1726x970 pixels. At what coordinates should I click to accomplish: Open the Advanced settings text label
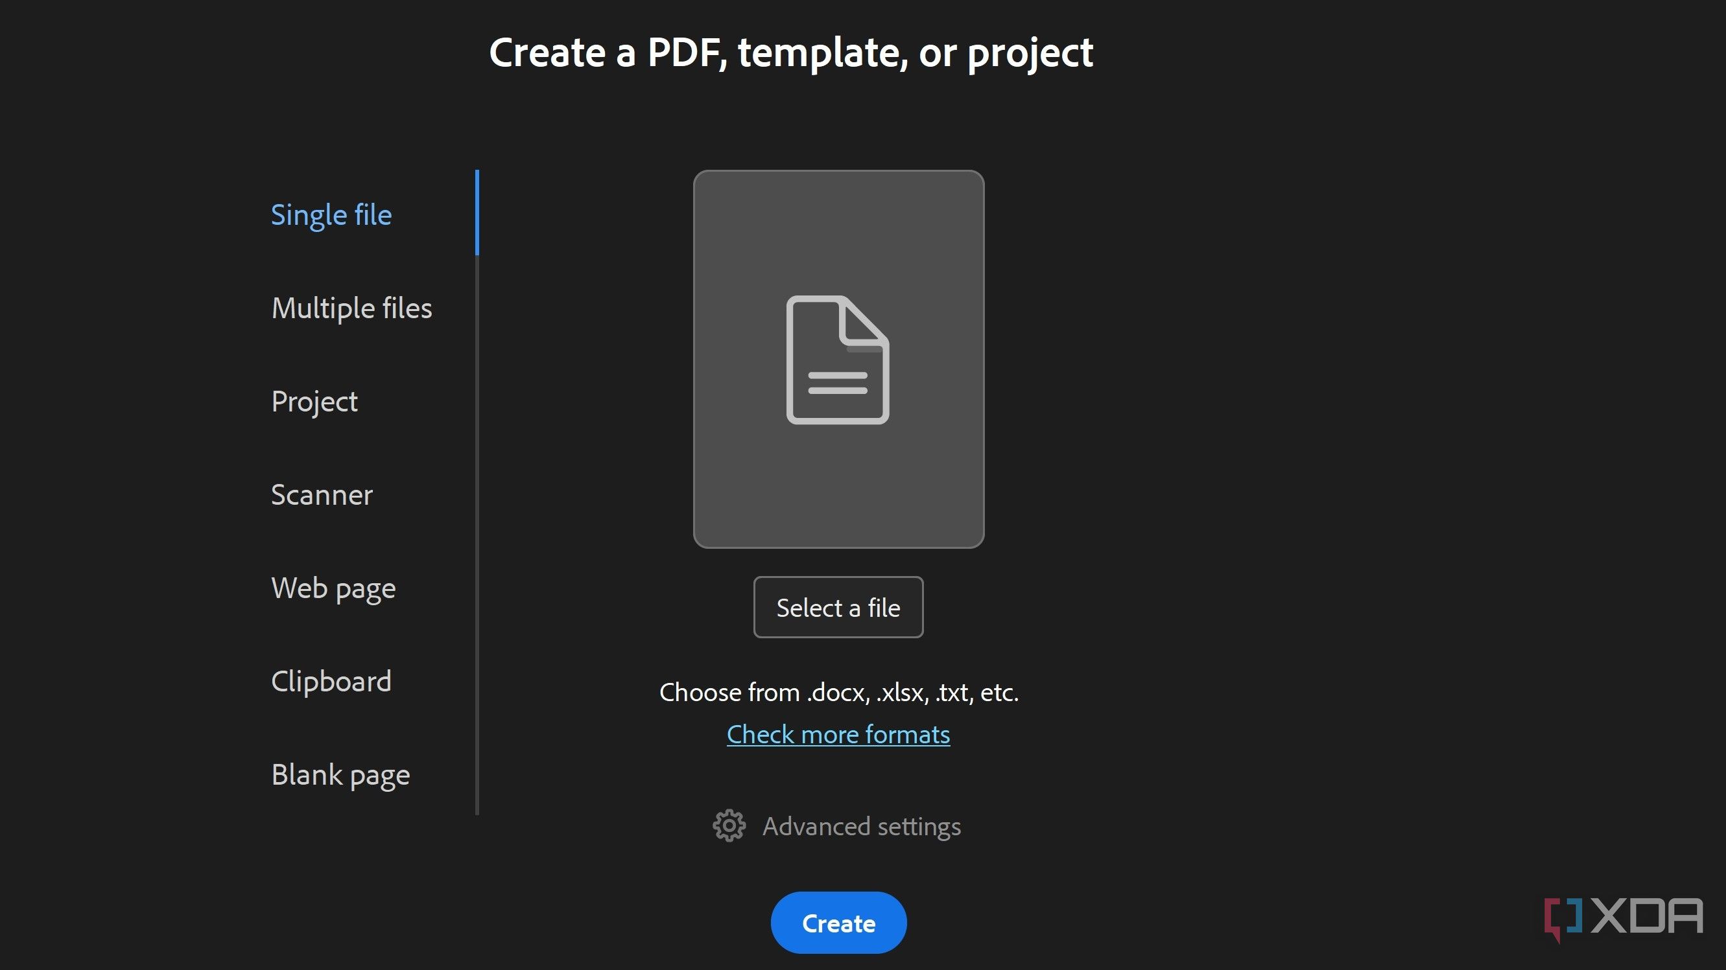tap(862, 827)
